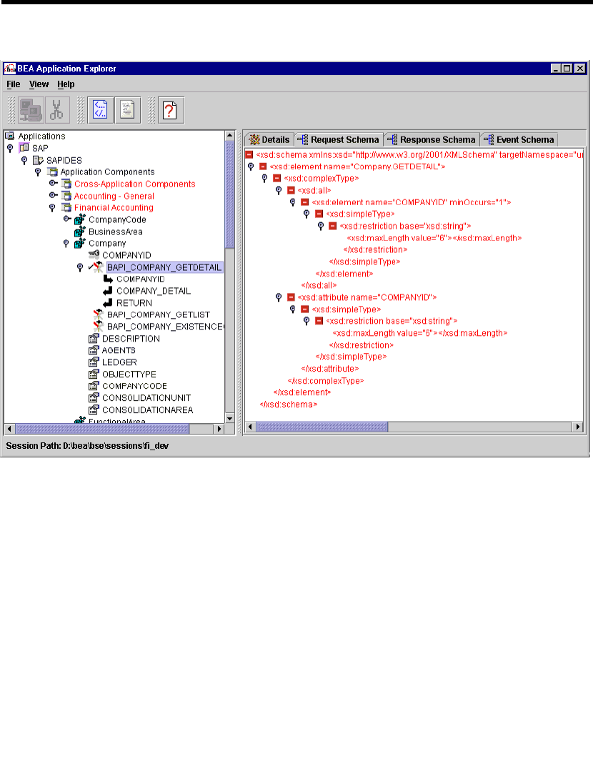Click the XML code view toolbar icon
This screenshot has width=593, height=769.
coord(101,110)
